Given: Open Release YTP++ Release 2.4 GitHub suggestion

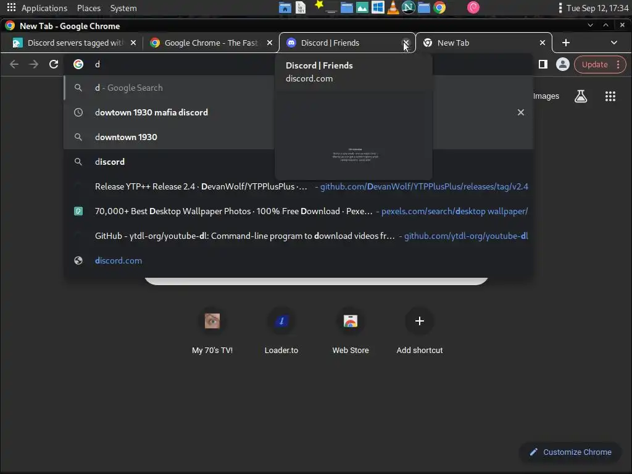Looking at the screenshot, I should click(x=298, y=186).
